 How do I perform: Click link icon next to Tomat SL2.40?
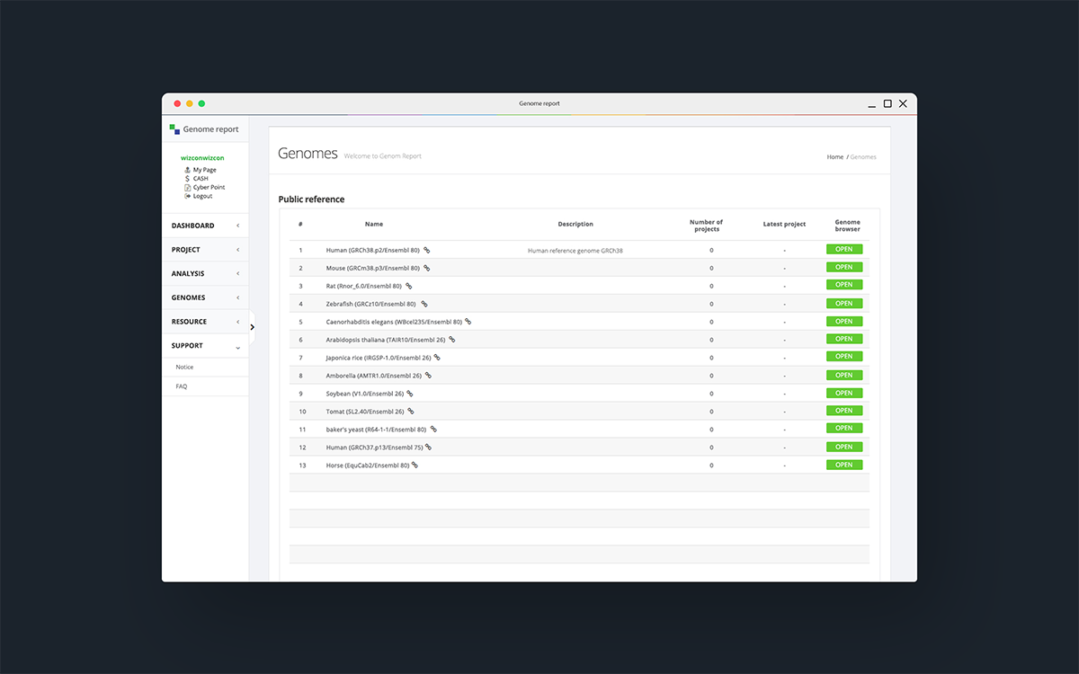point(411,412)
